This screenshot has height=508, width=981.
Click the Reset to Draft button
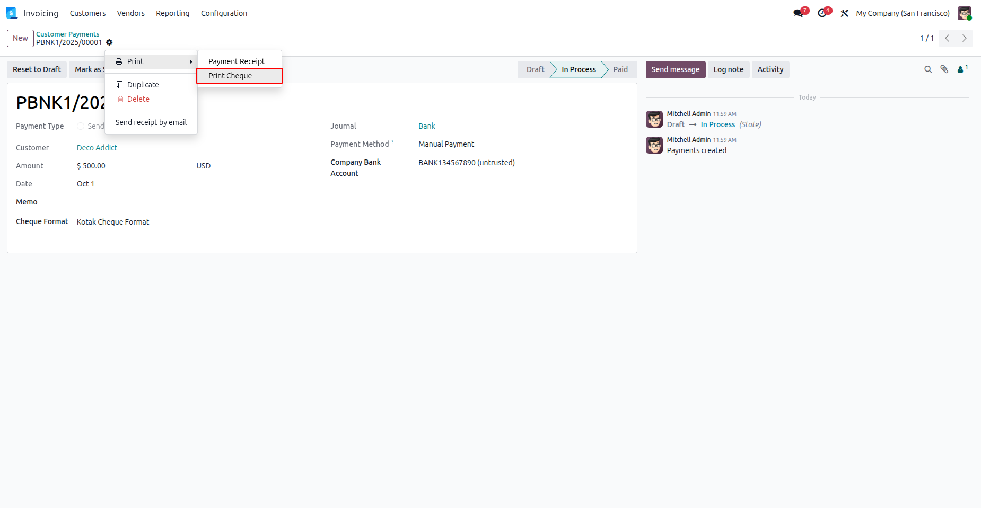[37, 69]
